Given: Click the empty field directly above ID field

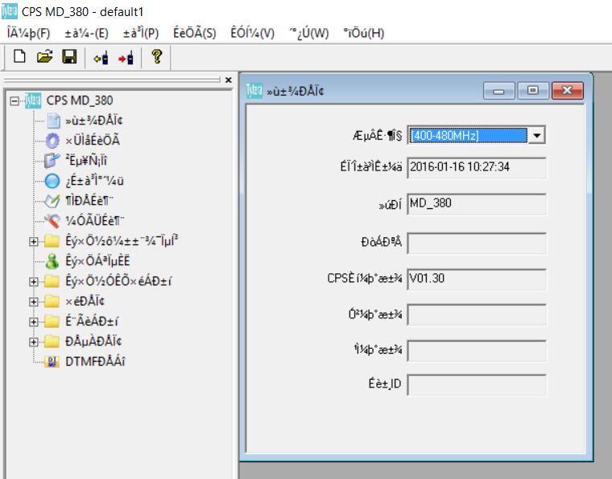Looking at the screenshot, I should tap(476, 350).
